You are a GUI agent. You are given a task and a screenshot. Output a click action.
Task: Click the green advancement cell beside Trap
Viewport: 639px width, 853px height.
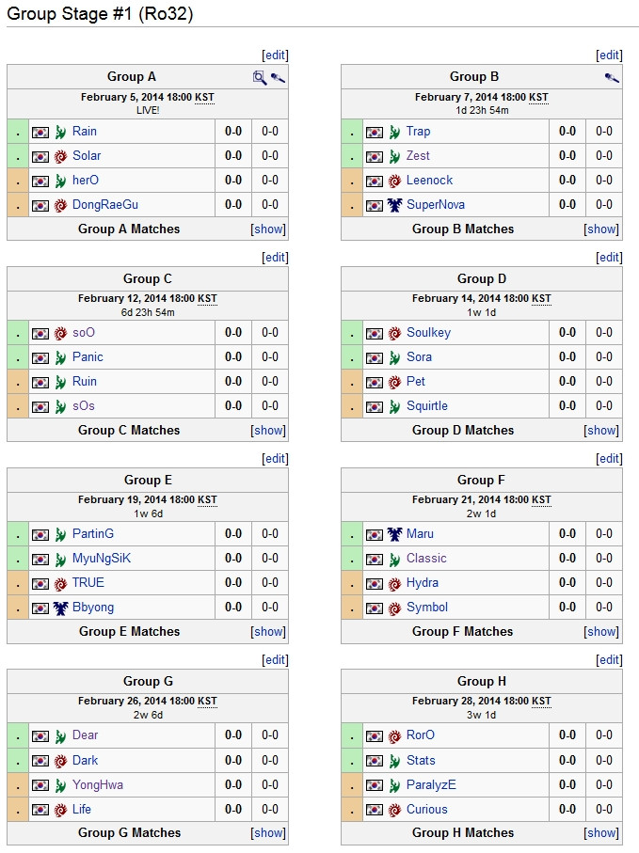352,132
